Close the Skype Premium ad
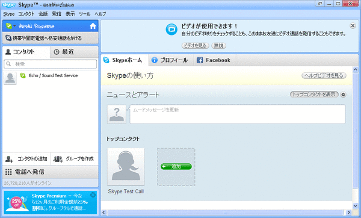This screenshot has height=218, width=361. pos(93,195)
